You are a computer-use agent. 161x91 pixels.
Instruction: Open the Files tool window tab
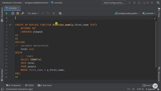(159, 12)
